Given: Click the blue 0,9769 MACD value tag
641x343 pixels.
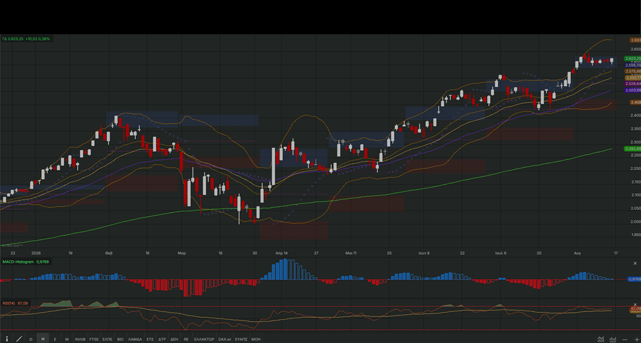Looking at the screenshot, I should tap(634, 279).
